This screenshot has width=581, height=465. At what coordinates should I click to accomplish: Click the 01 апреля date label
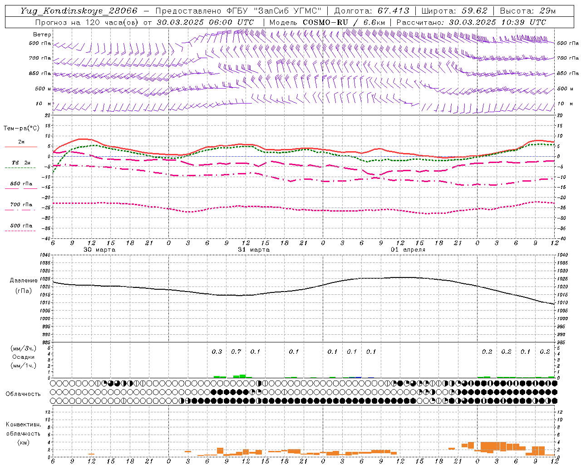[x=408, y=250]
